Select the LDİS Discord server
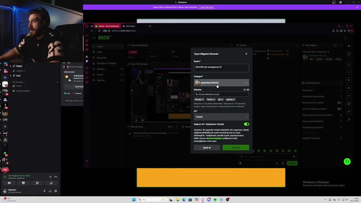Viewport: 361px width, 203px height. (x=5, y=120)
